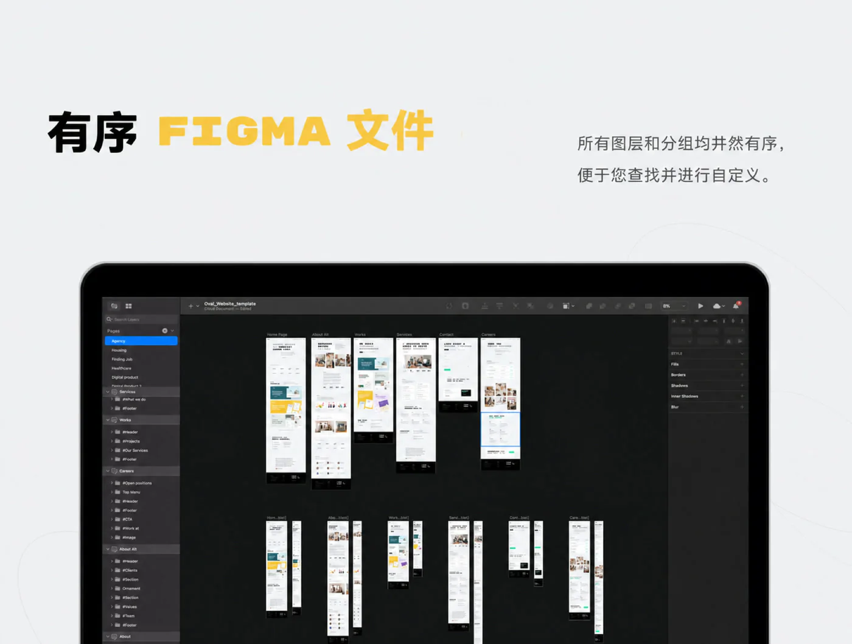Collapse the STYLE section chevron
This screenshot has width=852, height=644.
coord(742,354)
